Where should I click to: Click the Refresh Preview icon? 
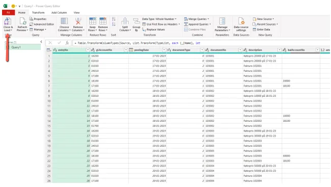(22, 21)
